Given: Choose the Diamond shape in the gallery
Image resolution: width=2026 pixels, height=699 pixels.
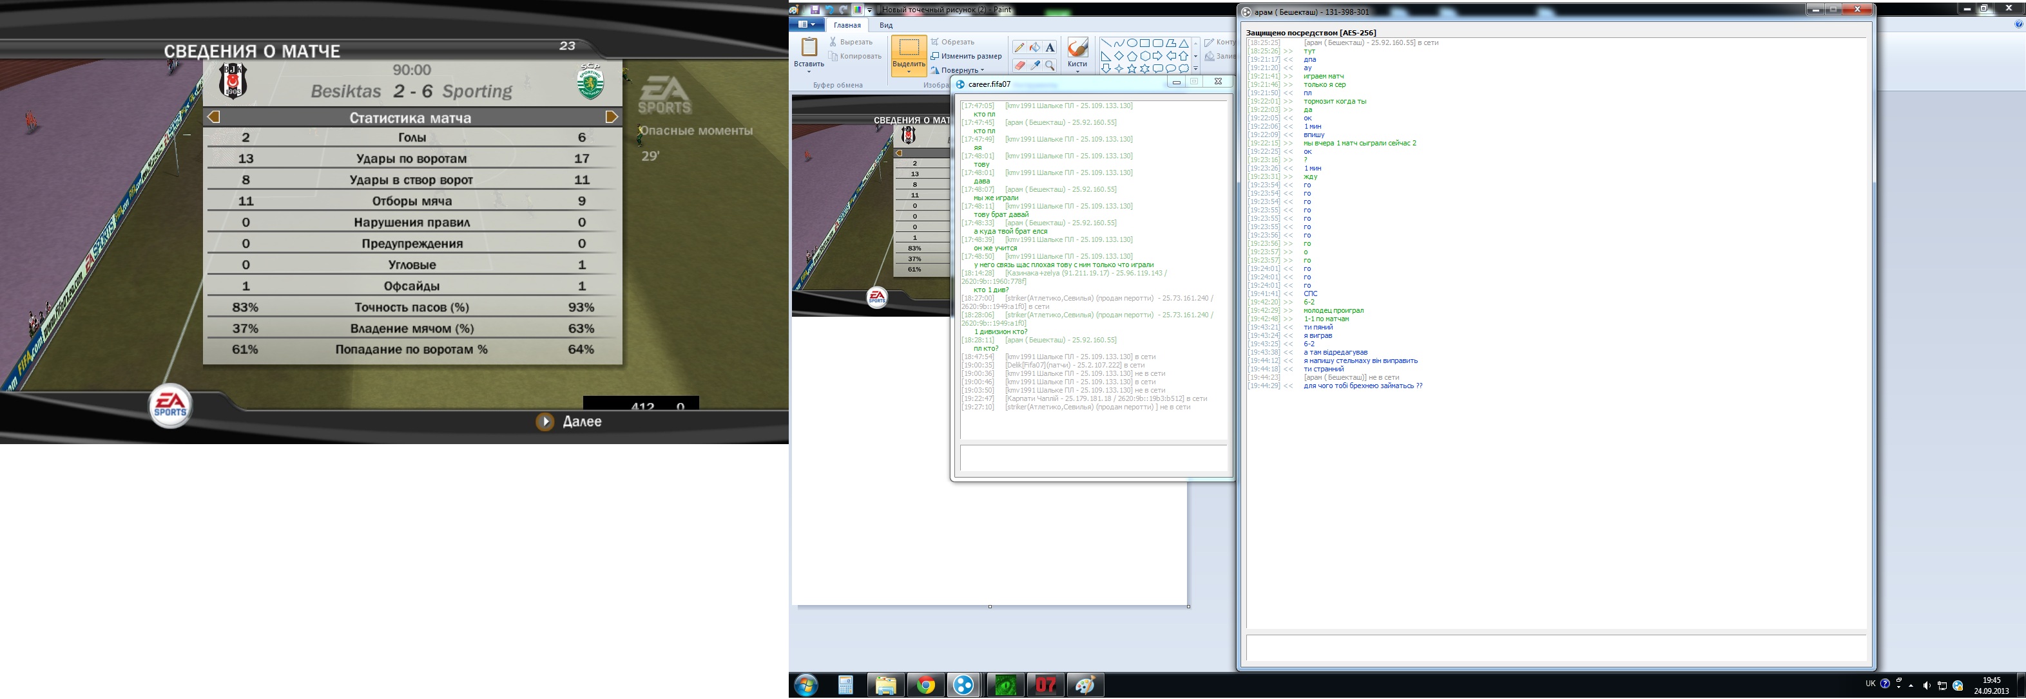Looking at the screenshot, I should [x=1119, y=56].
